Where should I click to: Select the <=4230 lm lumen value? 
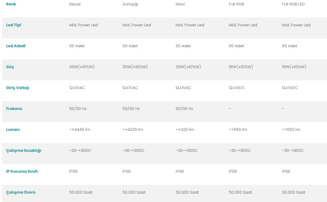(133, 130)
